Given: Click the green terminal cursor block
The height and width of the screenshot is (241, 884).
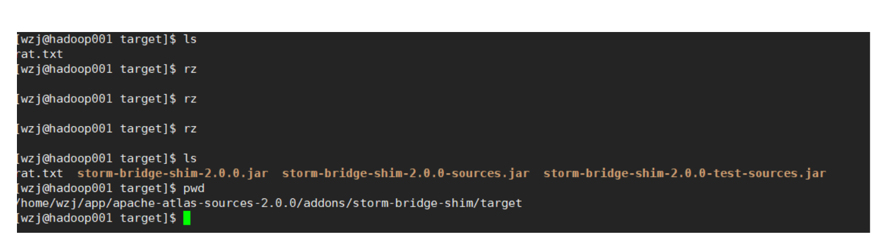Looking at the screenshot, I should 186,218.
